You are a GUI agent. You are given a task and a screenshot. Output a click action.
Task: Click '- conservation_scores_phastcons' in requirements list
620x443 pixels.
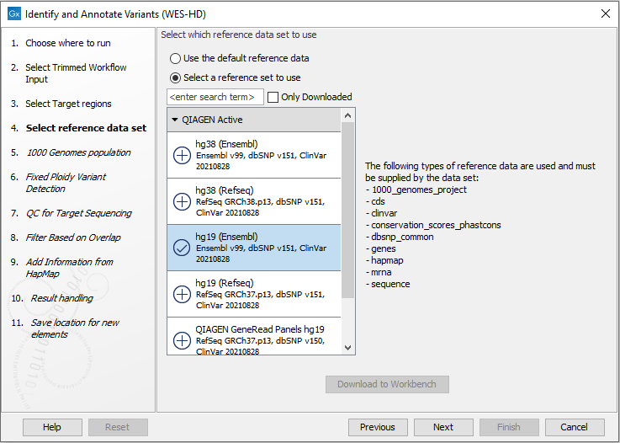click(433, 225)
